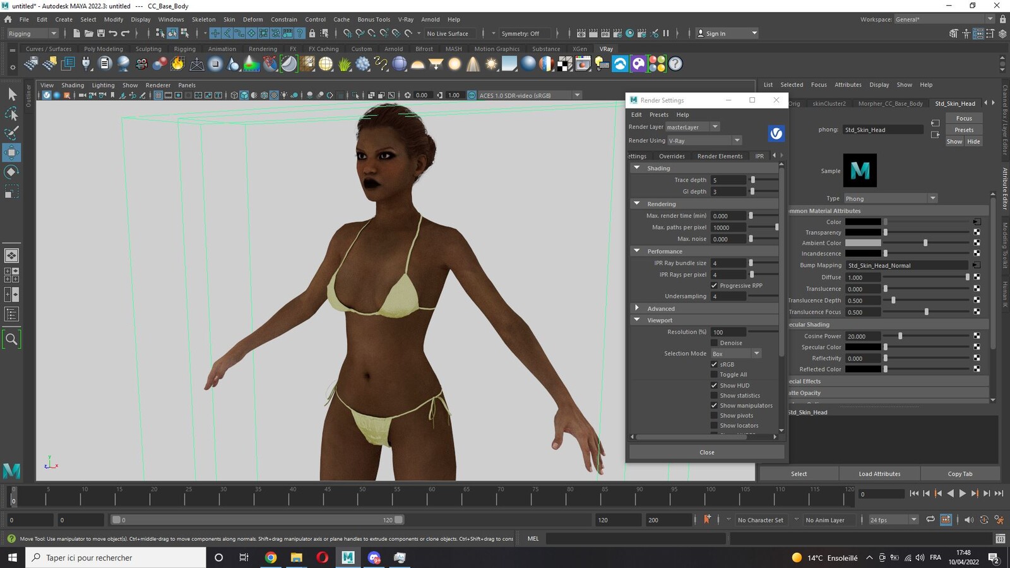Enable the Denoise checkbox
Viewport: 1010px width, 568px height.
(715, 343)
